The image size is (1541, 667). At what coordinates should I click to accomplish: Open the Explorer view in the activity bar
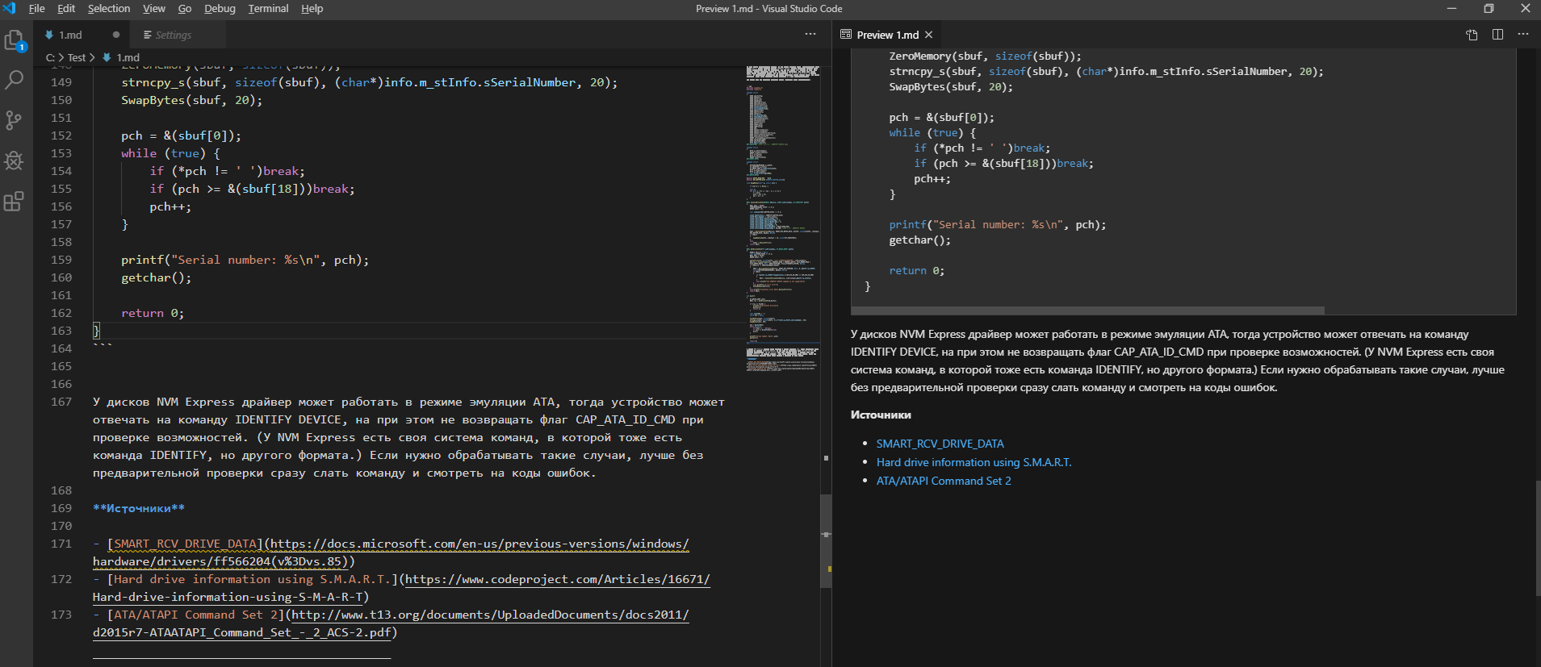coord(15,40)
